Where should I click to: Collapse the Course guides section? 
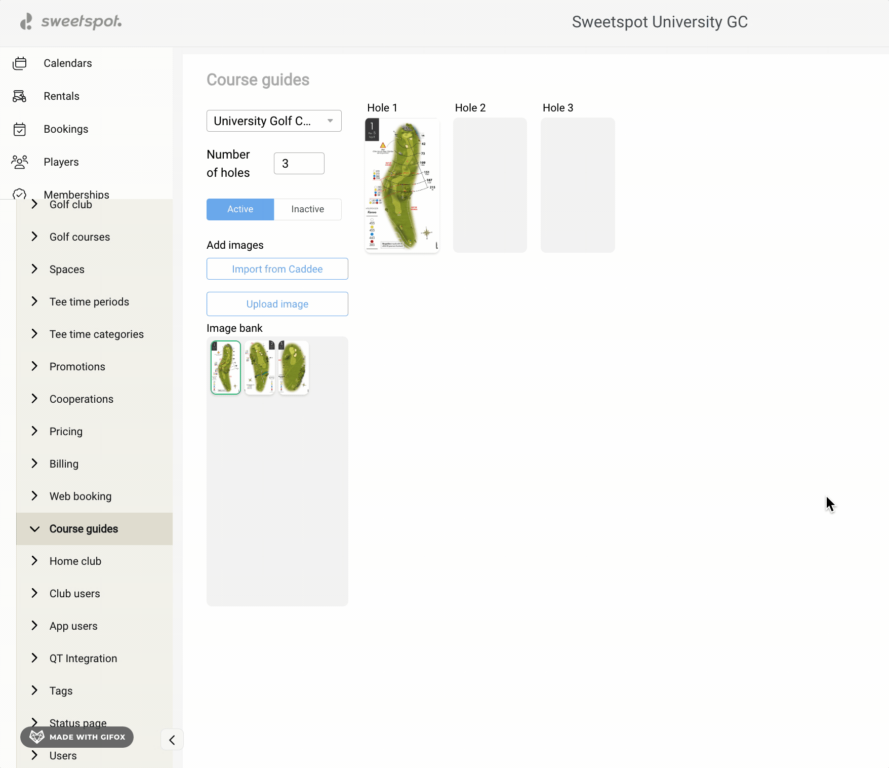84,529
